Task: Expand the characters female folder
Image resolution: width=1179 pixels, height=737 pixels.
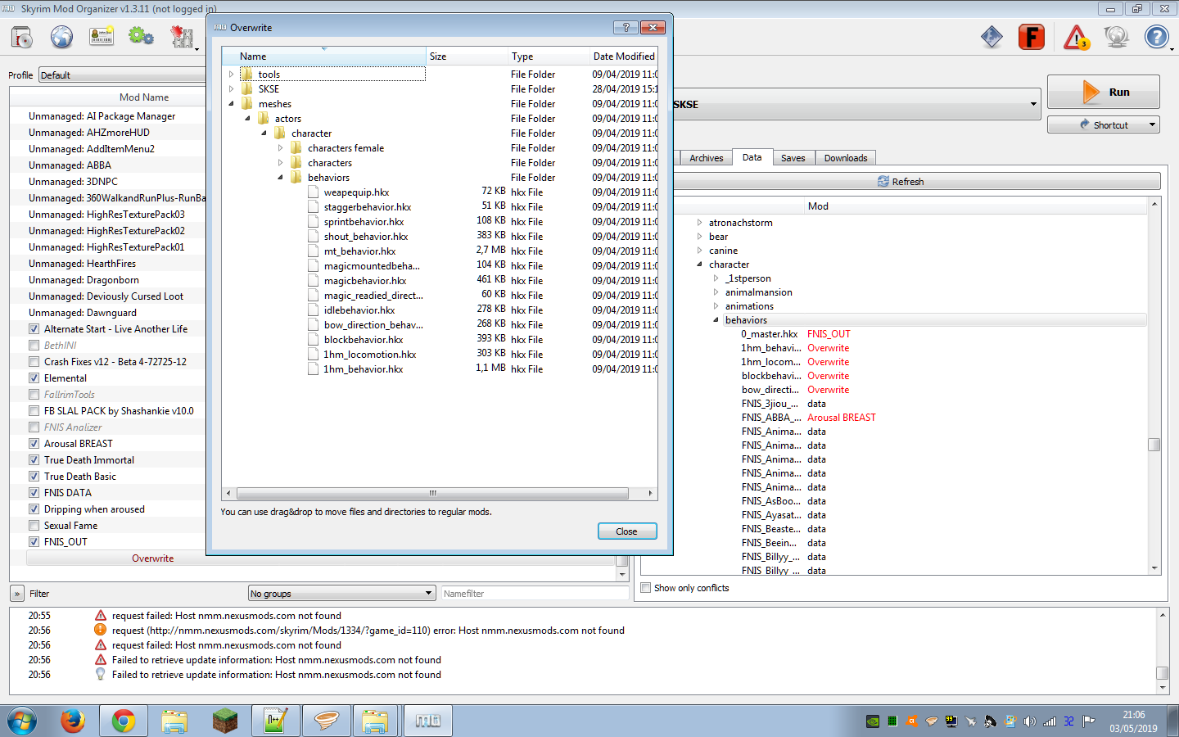Action: click(281, 148)
